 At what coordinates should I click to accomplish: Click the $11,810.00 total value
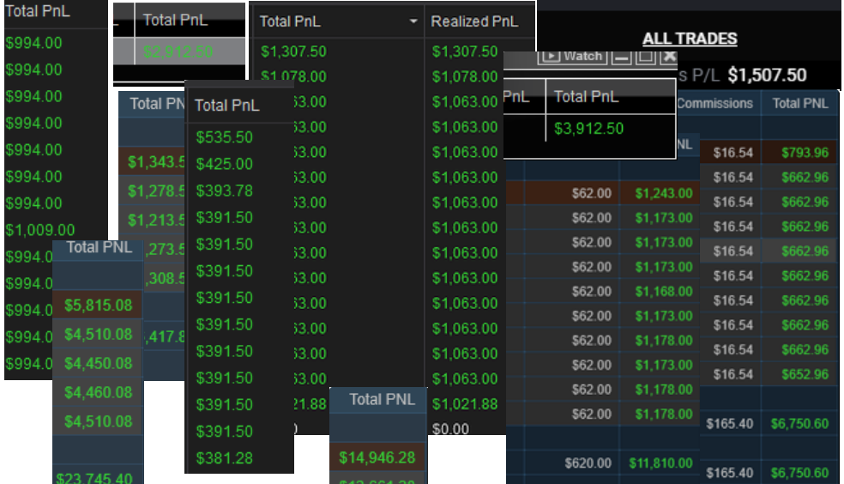(663, 463)
